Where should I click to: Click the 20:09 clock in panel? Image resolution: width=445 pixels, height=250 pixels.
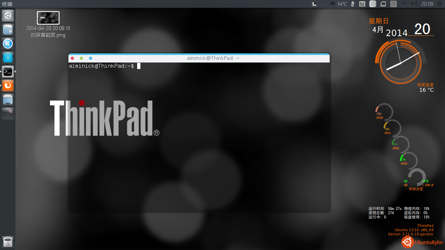pos(427,4)
